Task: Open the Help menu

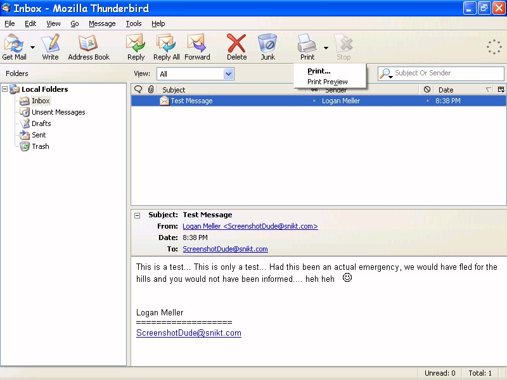Action: coord(158,23)
